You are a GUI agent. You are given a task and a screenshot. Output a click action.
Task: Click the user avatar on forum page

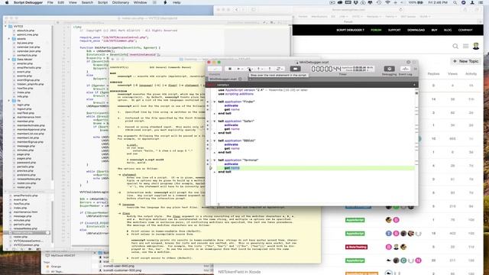tap(476, 46)
